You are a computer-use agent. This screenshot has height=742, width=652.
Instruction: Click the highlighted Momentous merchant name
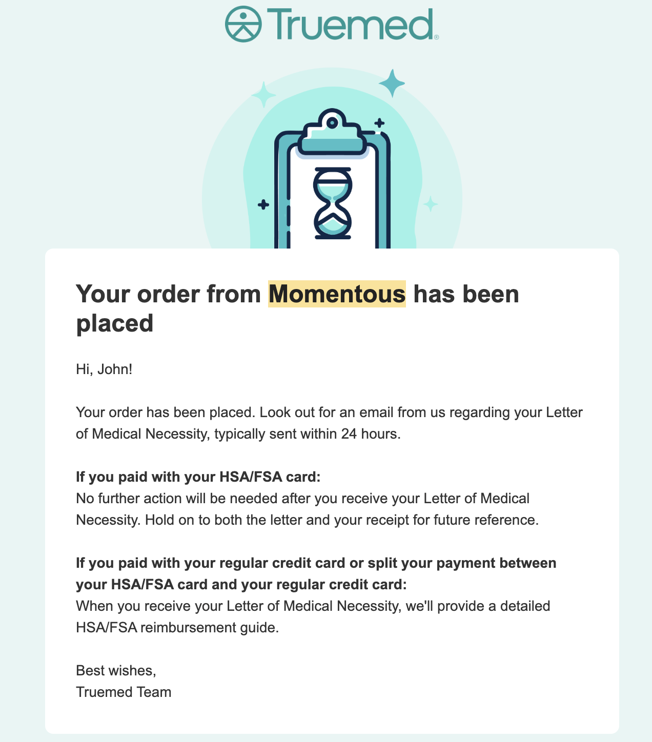[337, 294]
